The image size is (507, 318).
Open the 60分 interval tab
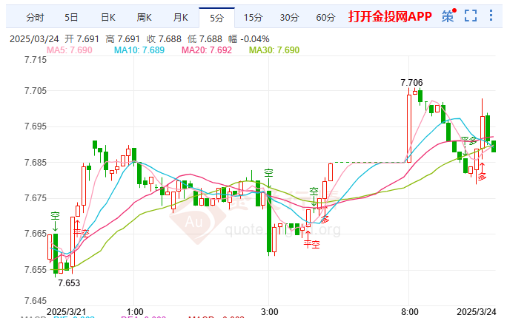325,18
